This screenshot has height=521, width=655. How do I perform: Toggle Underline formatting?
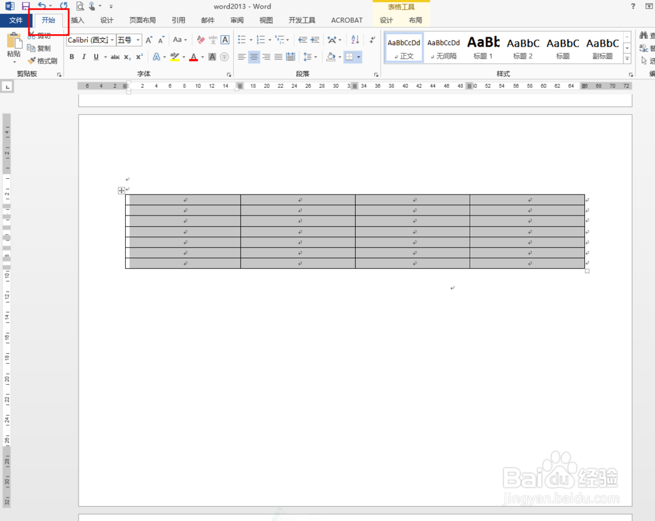[96, 57]
